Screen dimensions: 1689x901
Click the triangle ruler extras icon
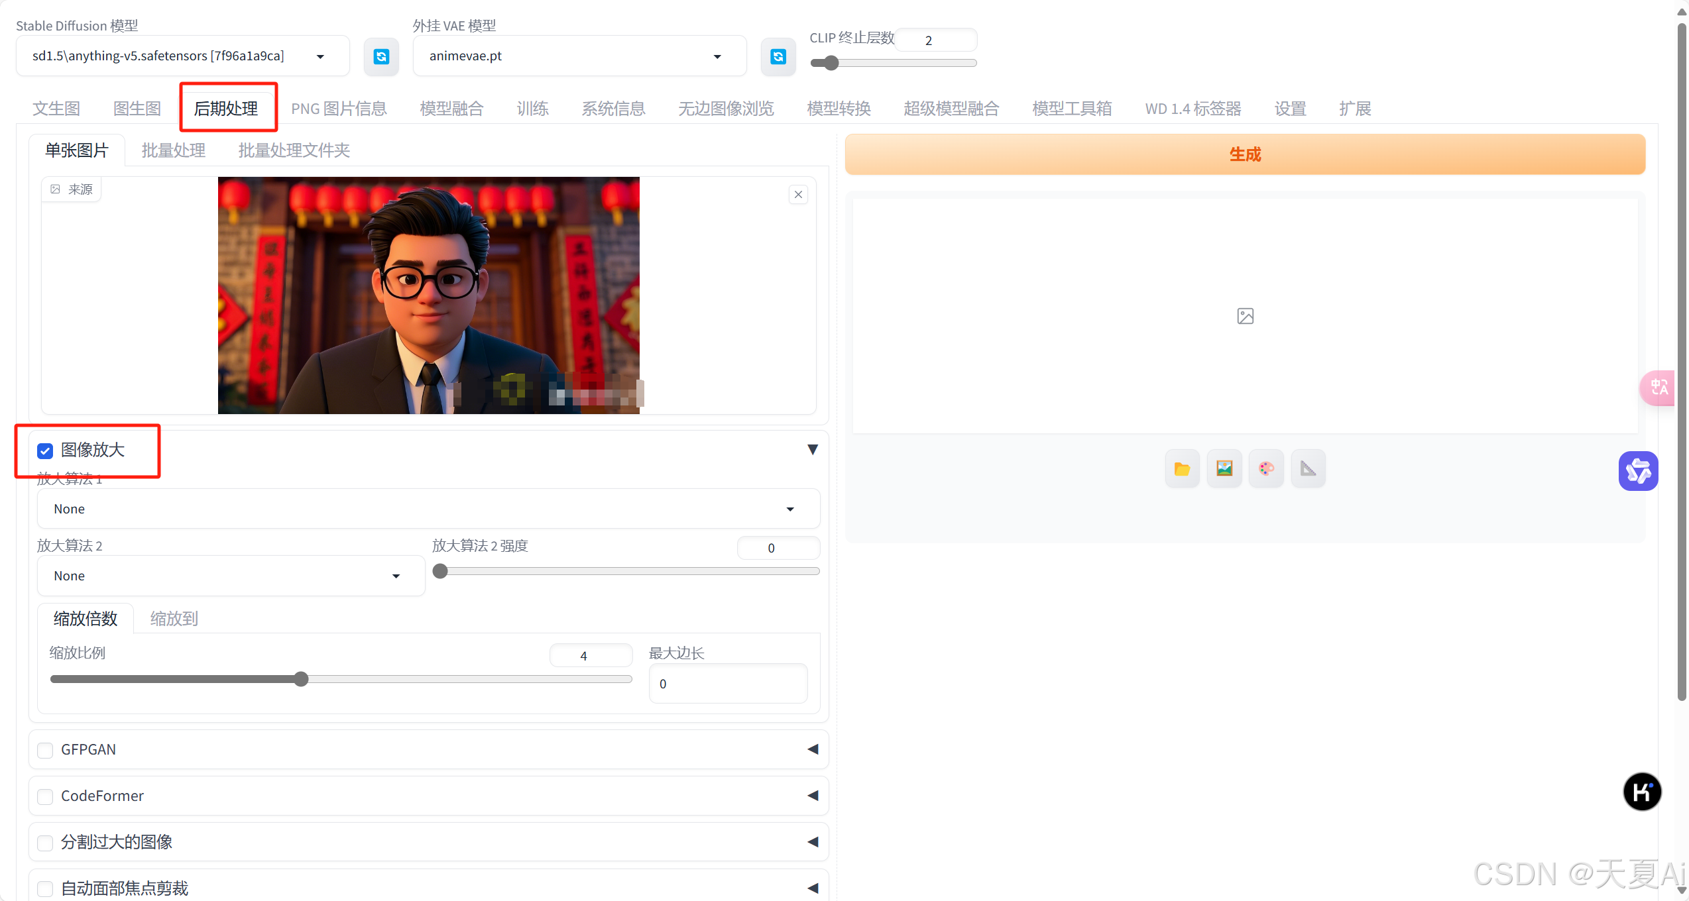[1308, 469]
